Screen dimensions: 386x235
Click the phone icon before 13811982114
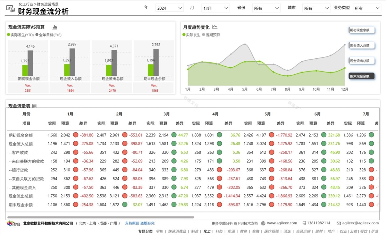point(304,223)
